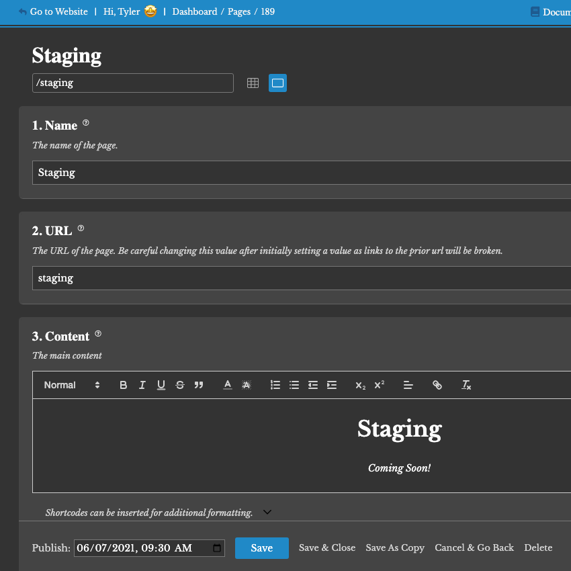Screen dimensions: 571x571
Task: Open the text alignment dropdown
Action: (x=408, y=385)
